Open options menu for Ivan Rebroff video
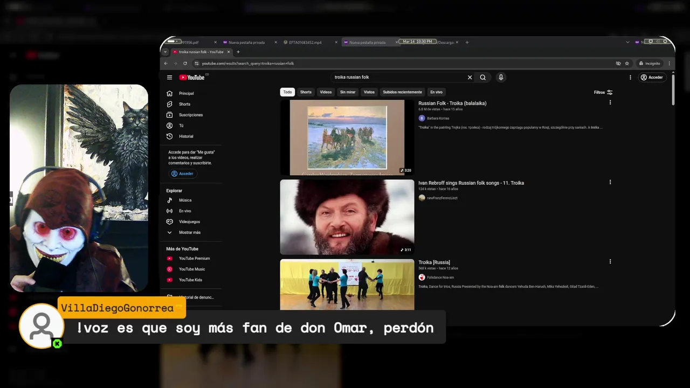 click(610, 182)
